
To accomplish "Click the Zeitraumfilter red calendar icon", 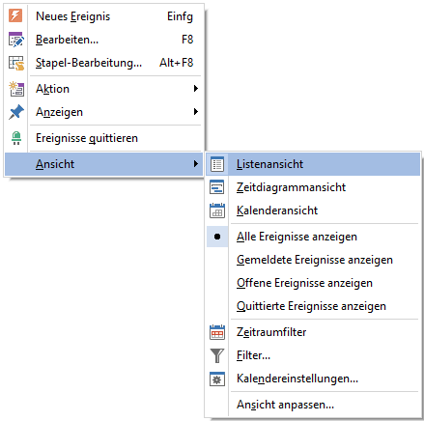I will tap(217, 332).
